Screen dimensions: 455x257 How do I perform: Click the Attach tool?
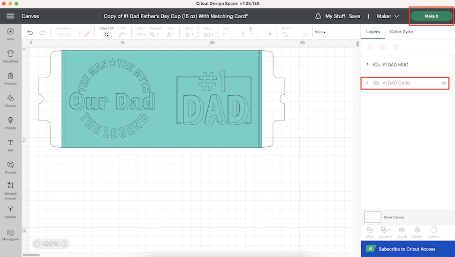pyautogui.click(x=402, y=232)
